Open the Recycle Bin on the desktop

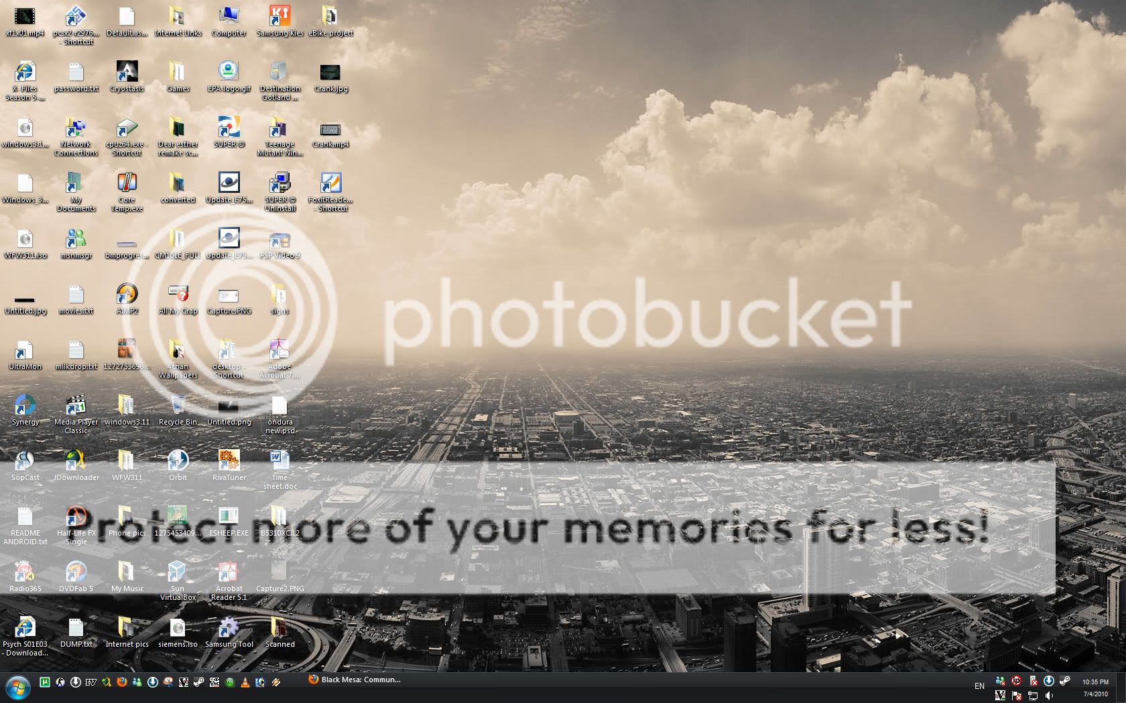click(x=178, y=406)
